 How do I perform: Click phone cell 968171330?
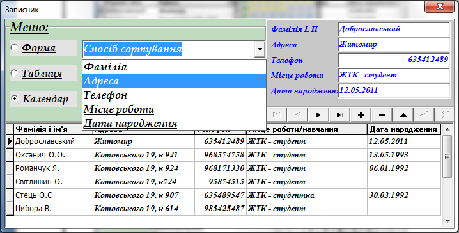[221, 168]
